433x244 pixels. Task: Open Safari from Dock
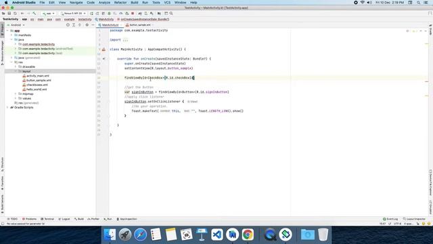tap(140, 235)
